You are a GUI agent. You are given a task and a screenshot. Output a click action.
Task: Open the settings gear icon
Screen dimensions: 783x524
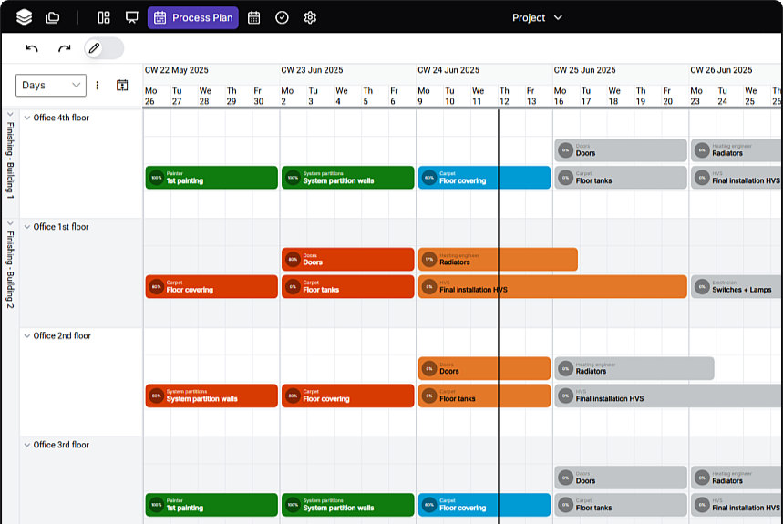(x=310, y=17)
